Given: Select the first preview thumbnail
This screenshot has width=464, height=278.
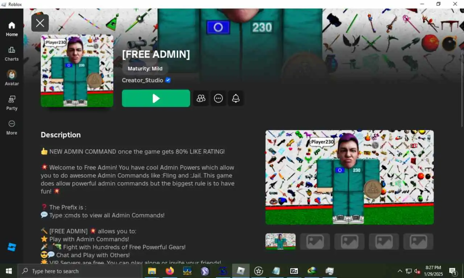Looking at the screenshot, I should coord(281,241).
